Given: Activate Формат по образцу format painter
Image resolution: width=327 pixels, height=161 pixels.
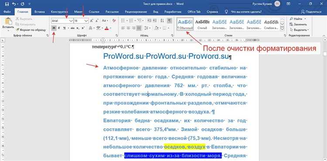Looking at the screenshot, I should [x=31, y=30].
